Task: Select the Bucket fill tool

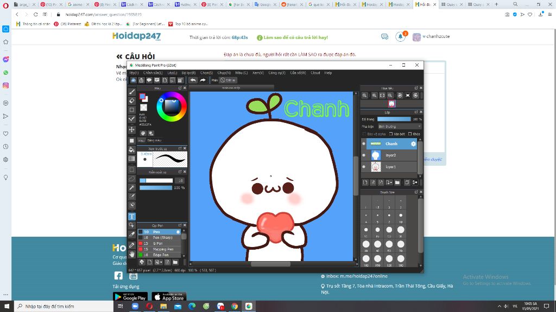Action: (x=131, y=149)
